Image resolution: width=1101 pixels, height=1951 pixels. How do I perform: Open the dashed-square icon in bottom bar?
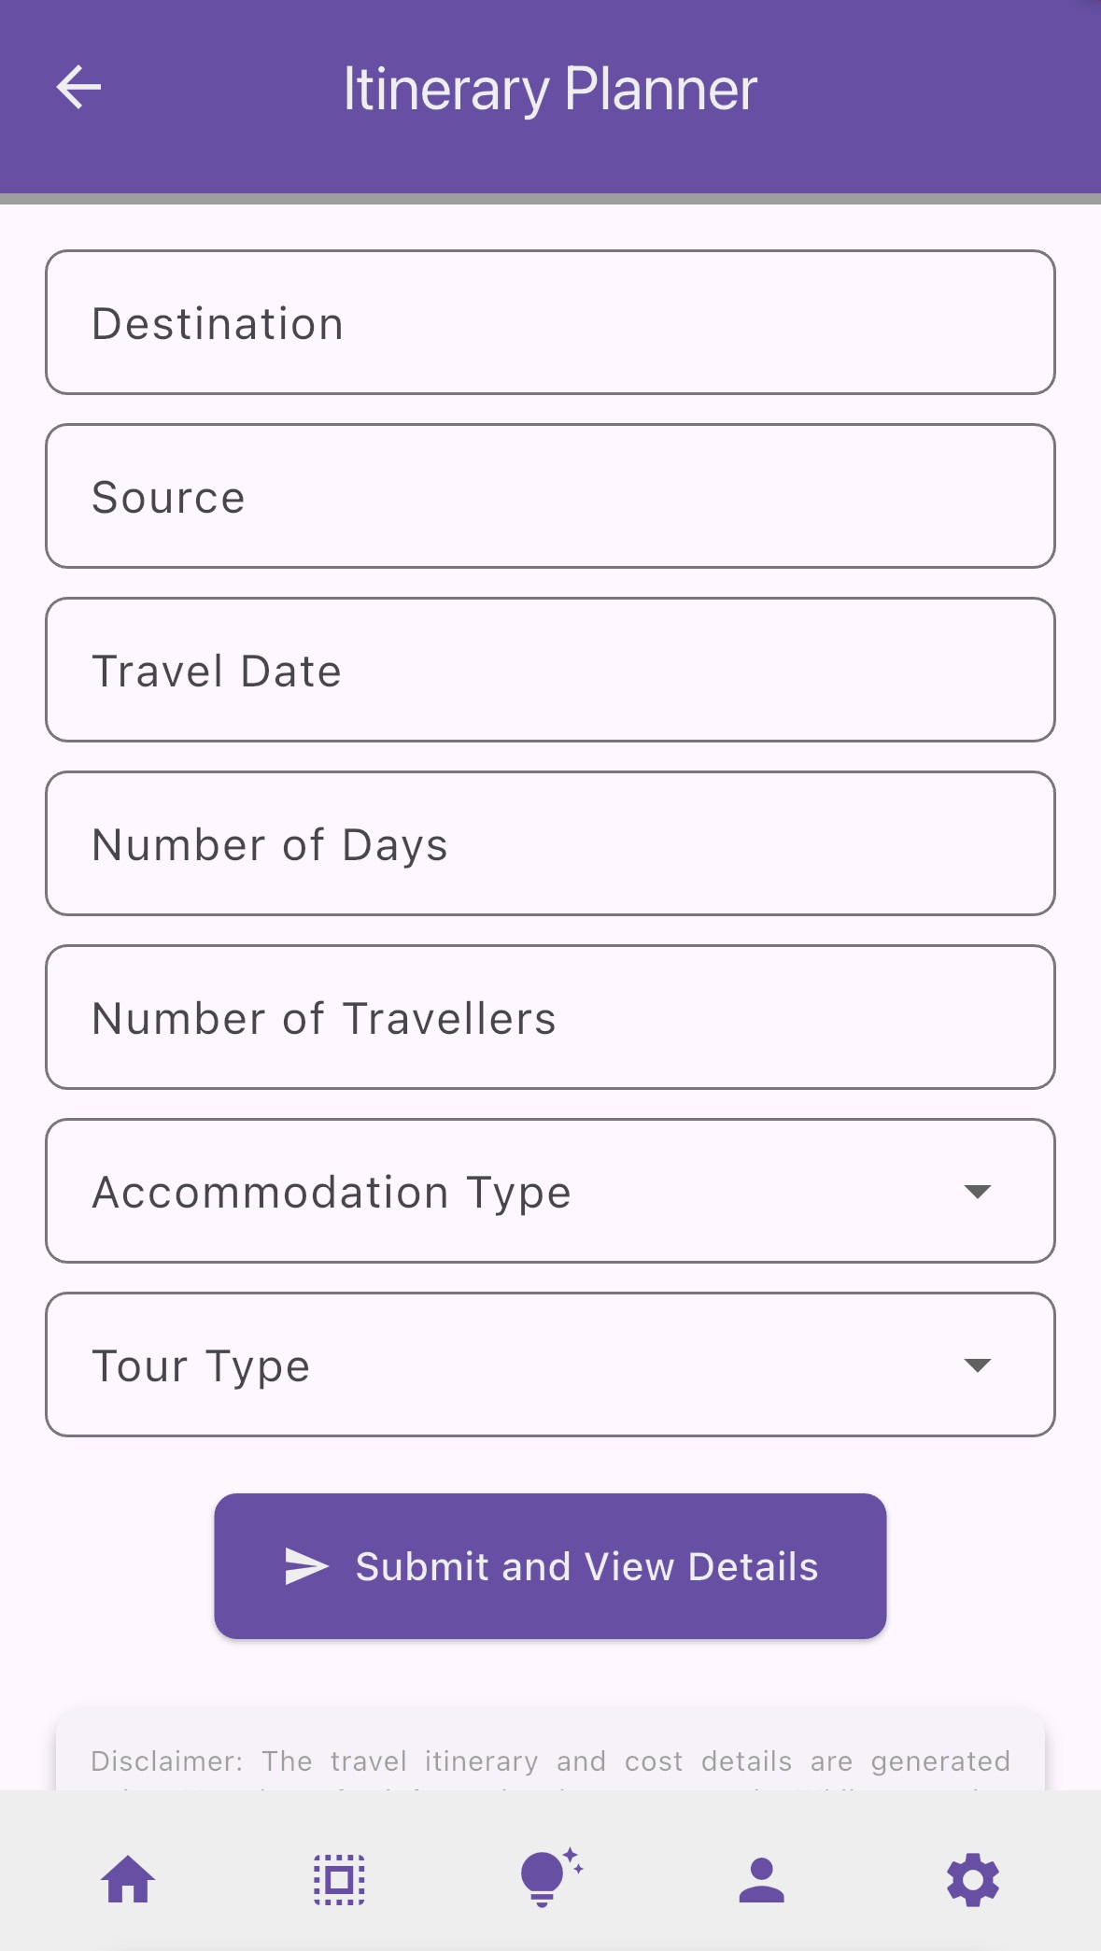click(339, 1879)
